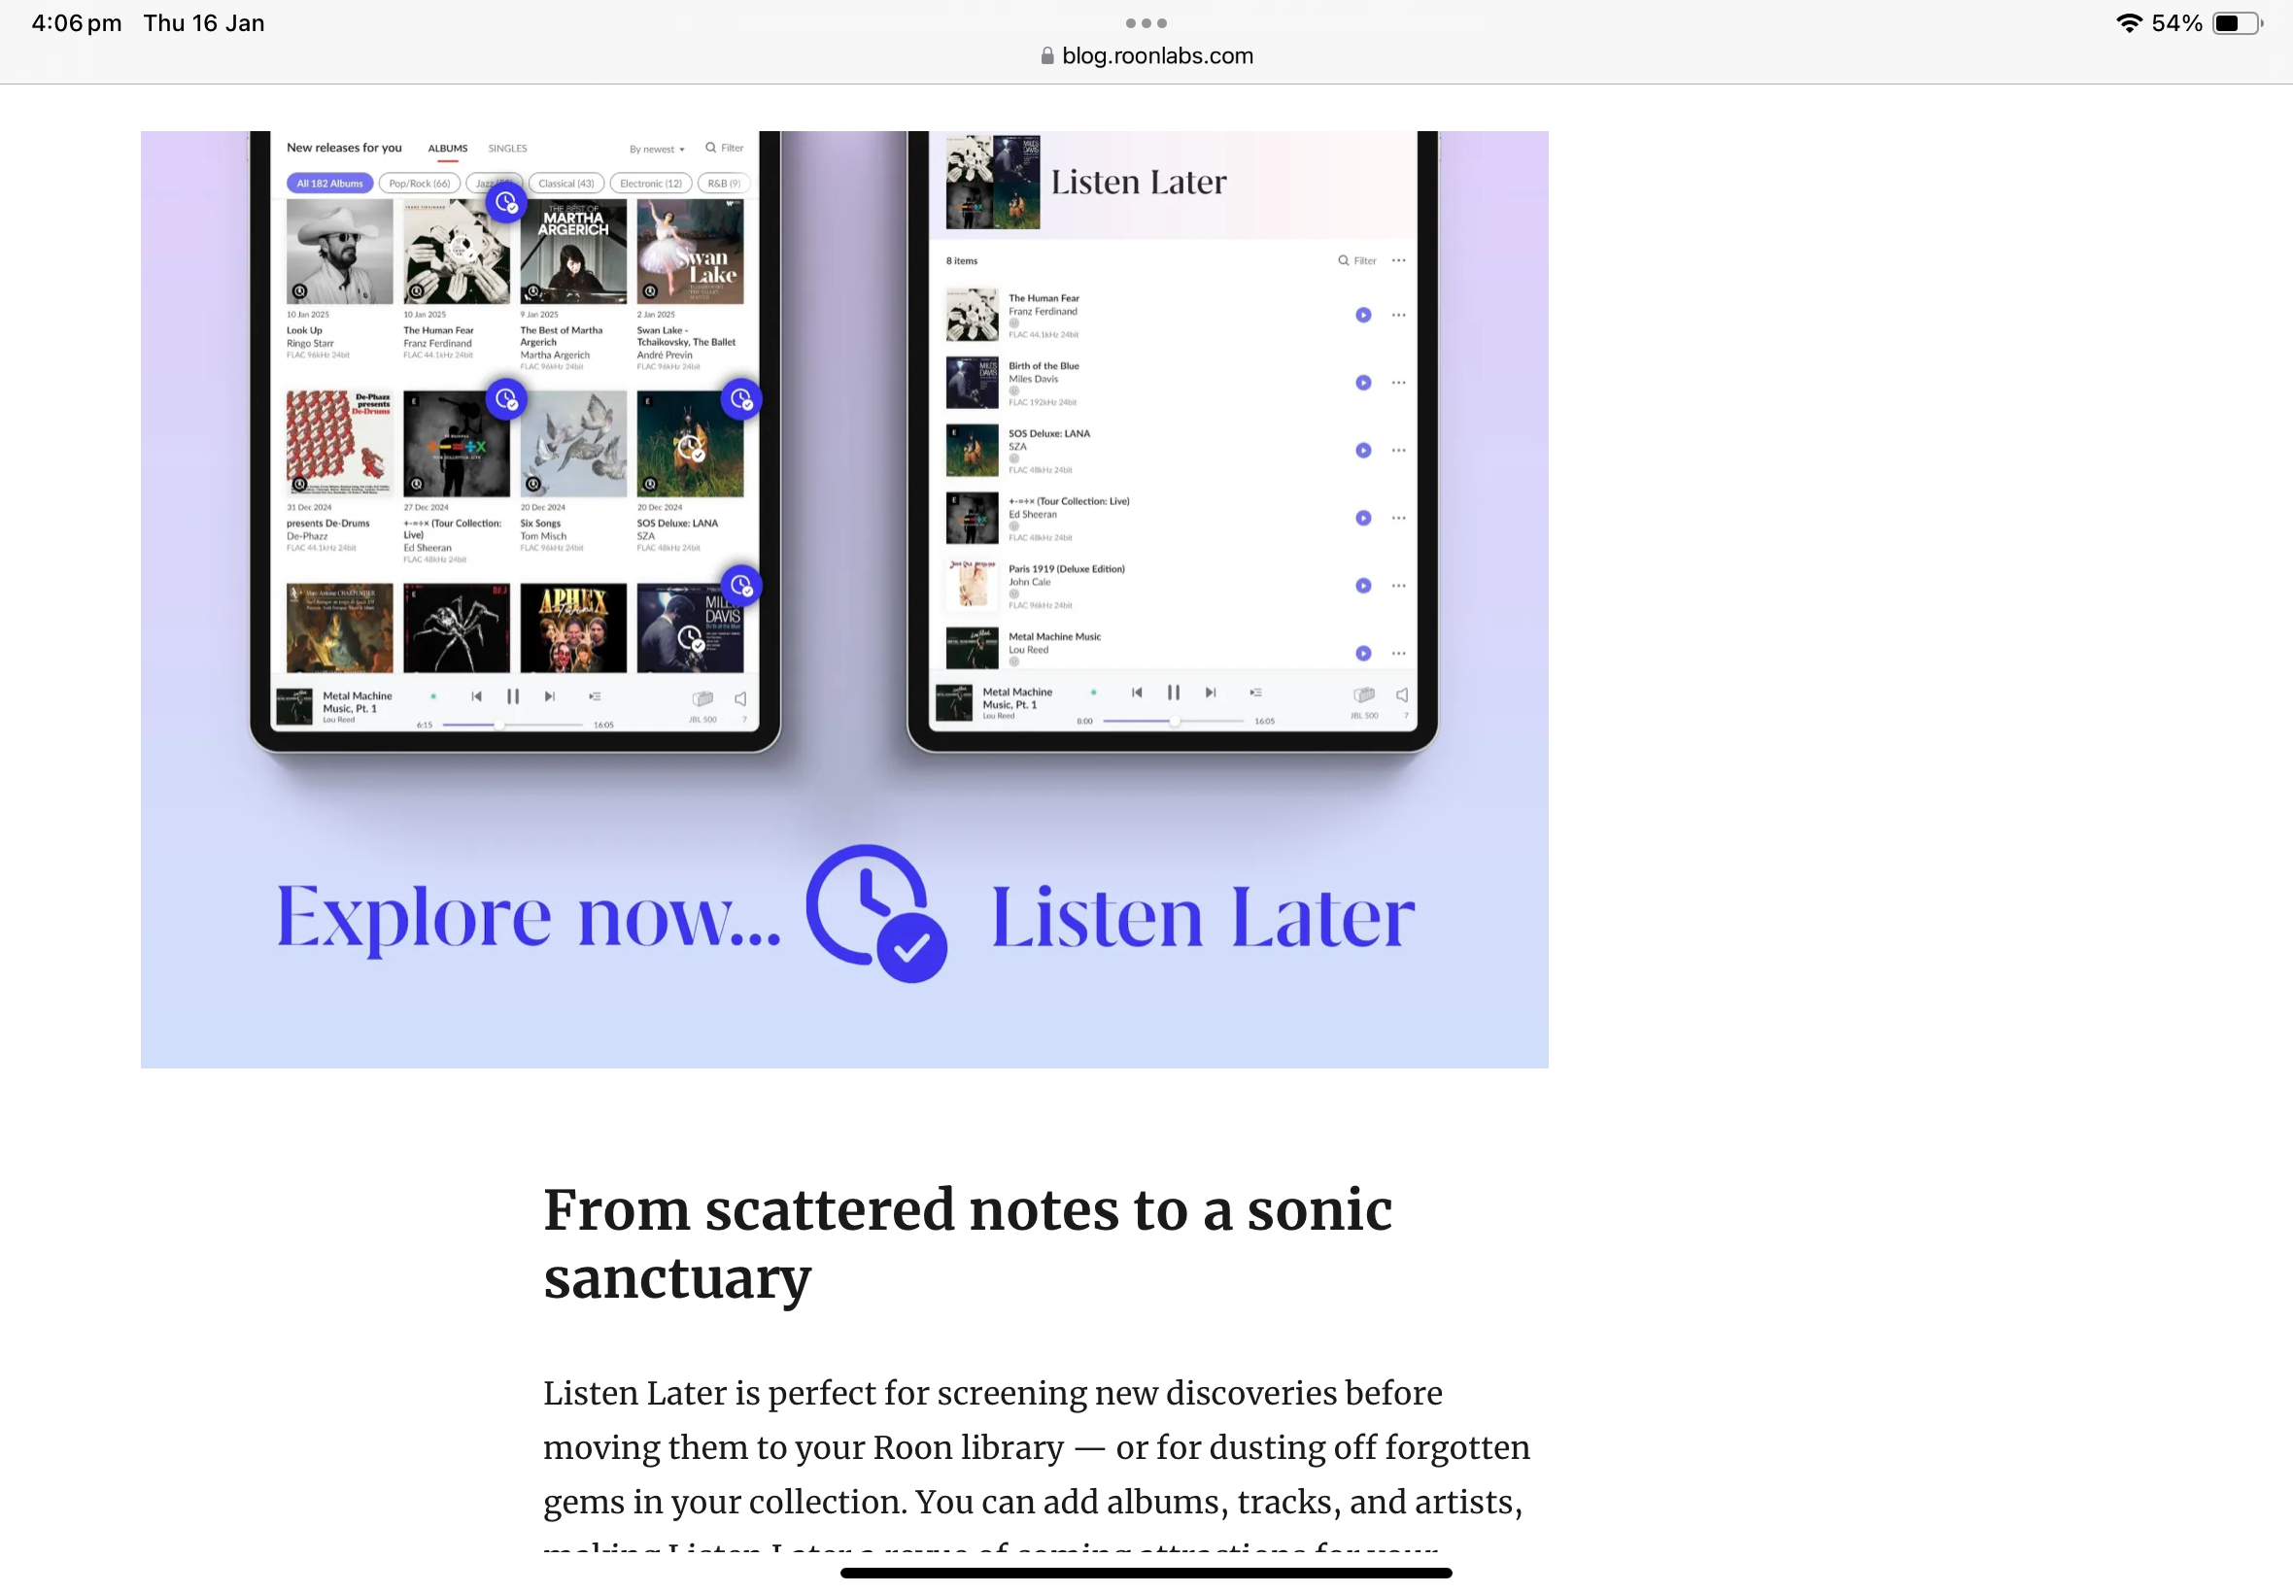Image resolution: width=2293 pixels, height=1593 pixels.
Task: Open the By newest sort dropdown
Action: [657, 149]
